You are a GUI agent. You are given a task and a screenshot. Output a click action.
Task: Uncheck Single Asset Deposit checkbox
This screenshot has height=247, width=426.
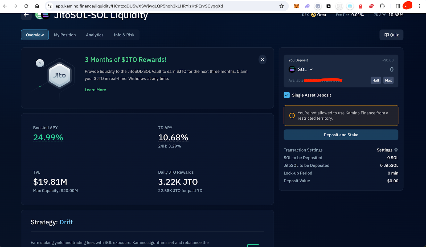click(x=287, y=95)
